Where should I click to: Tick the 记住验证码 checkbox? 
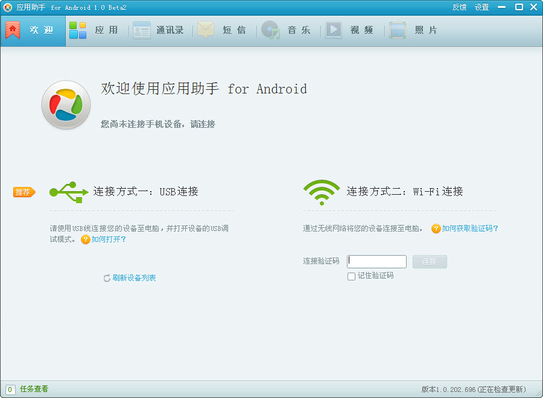(x=351, y=276)
